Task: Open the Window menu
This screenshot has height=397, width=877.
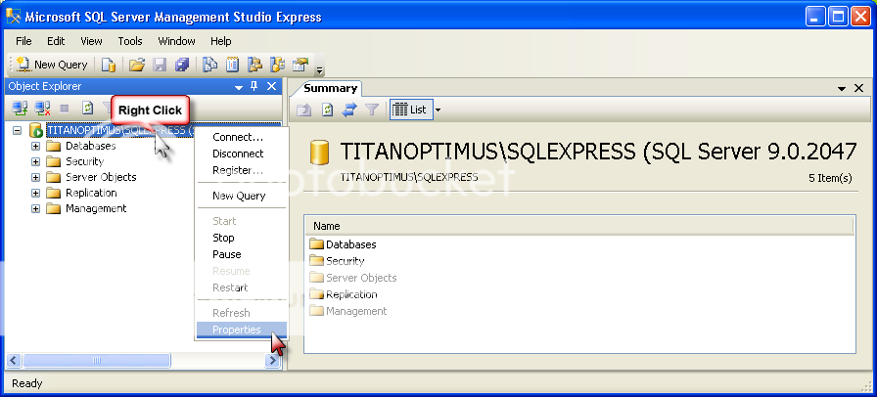Action: 177,41
